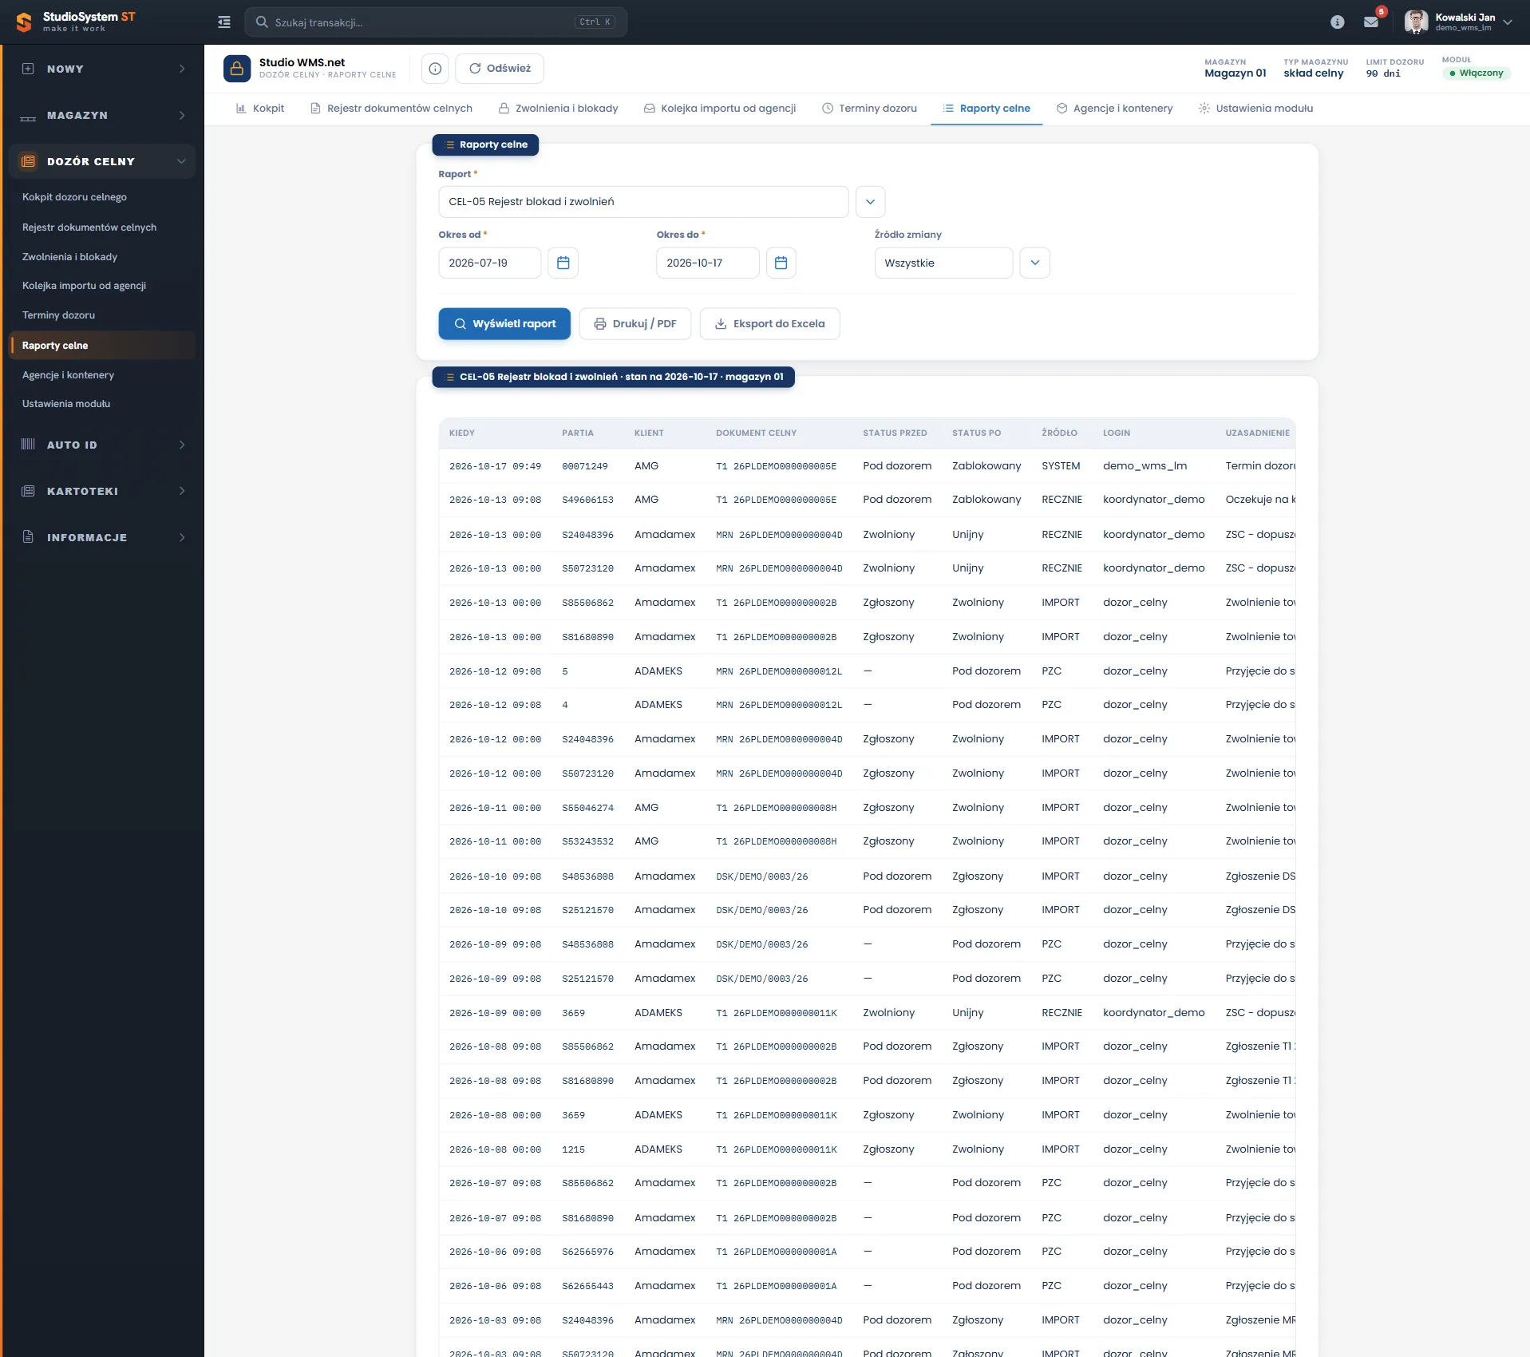
Task: Open Kolejka importu od agencji in sidebar
Action: [84, 286]
